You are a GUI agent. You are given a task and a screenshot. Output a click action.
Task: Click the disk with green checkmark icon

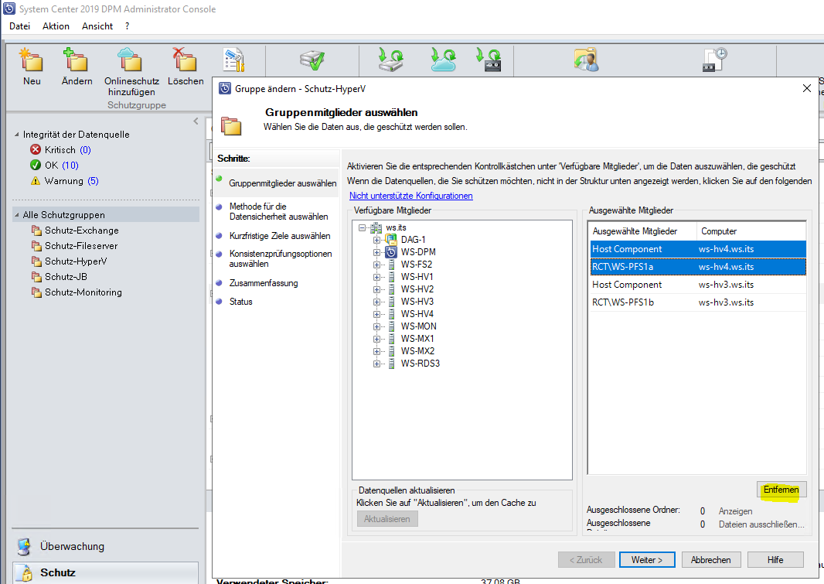[x=312, y=60]
